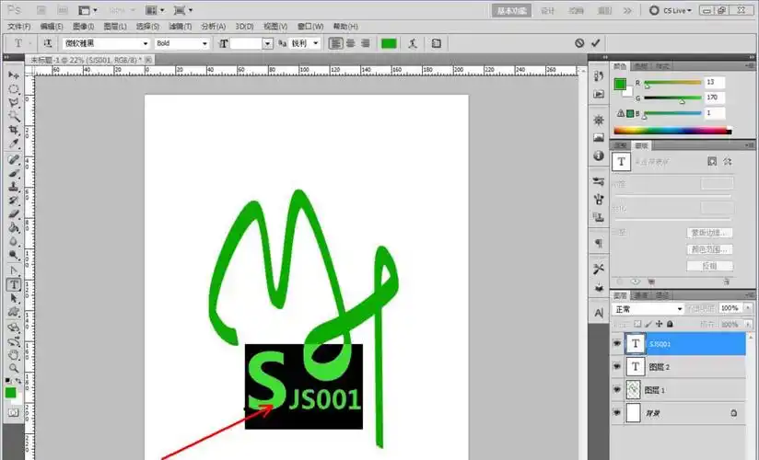This screenshot has height=460, width=759.
Task: Open the Info panel icon in dock
Action: click(599, 155)
